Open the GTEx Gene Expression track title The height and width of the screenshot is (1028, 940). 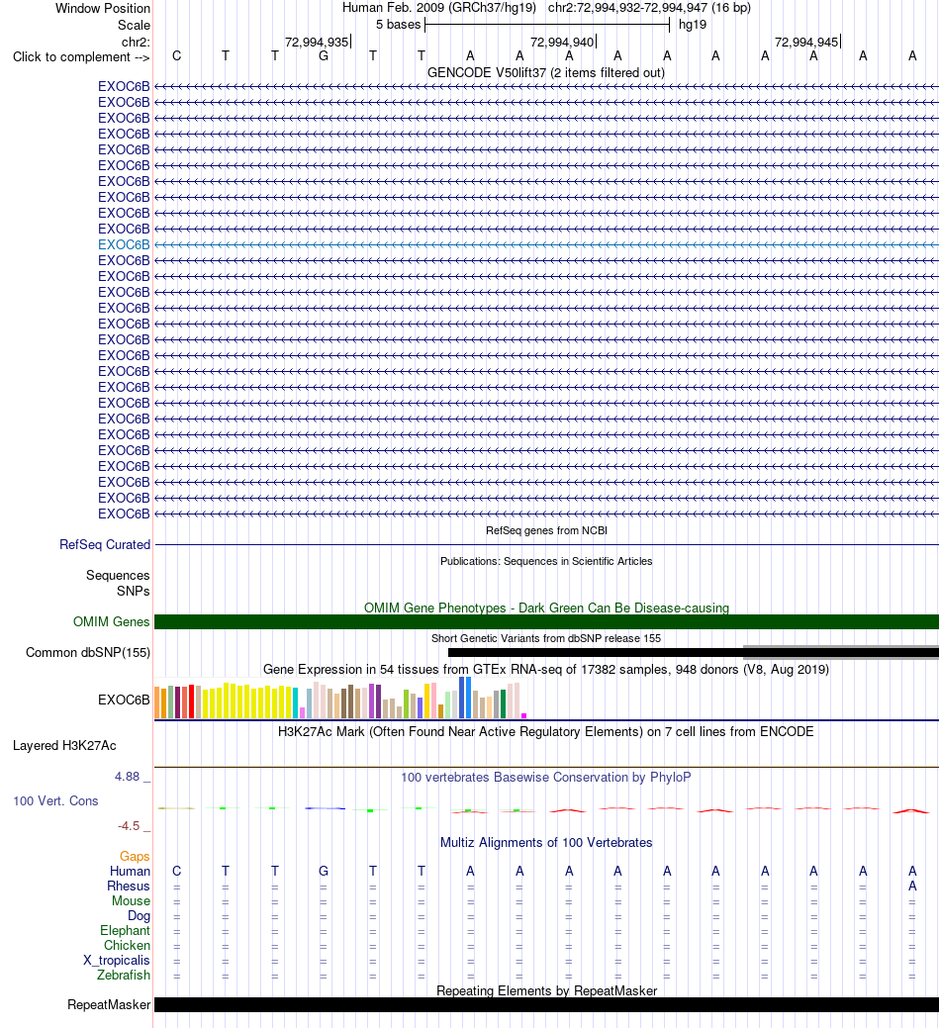point(546,670)
